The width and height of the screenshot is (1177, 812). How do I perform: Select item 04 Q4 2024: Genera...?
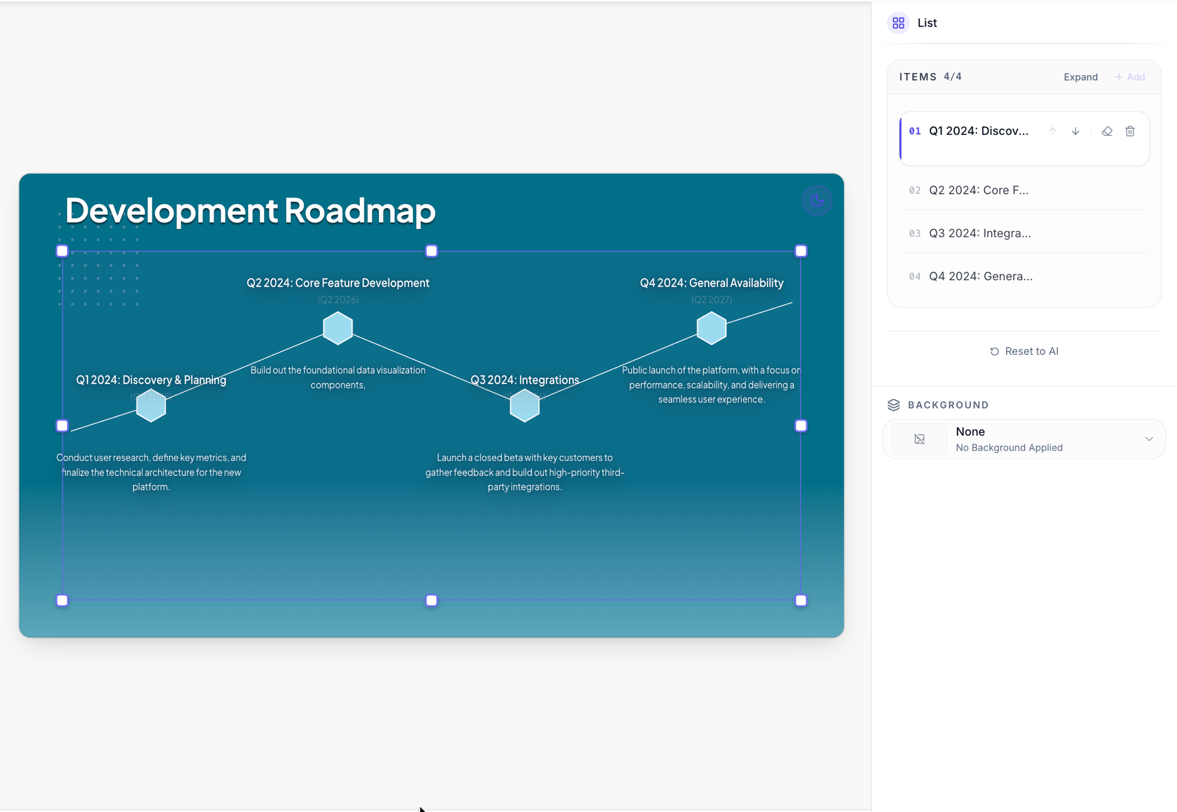pos(1024,276)
